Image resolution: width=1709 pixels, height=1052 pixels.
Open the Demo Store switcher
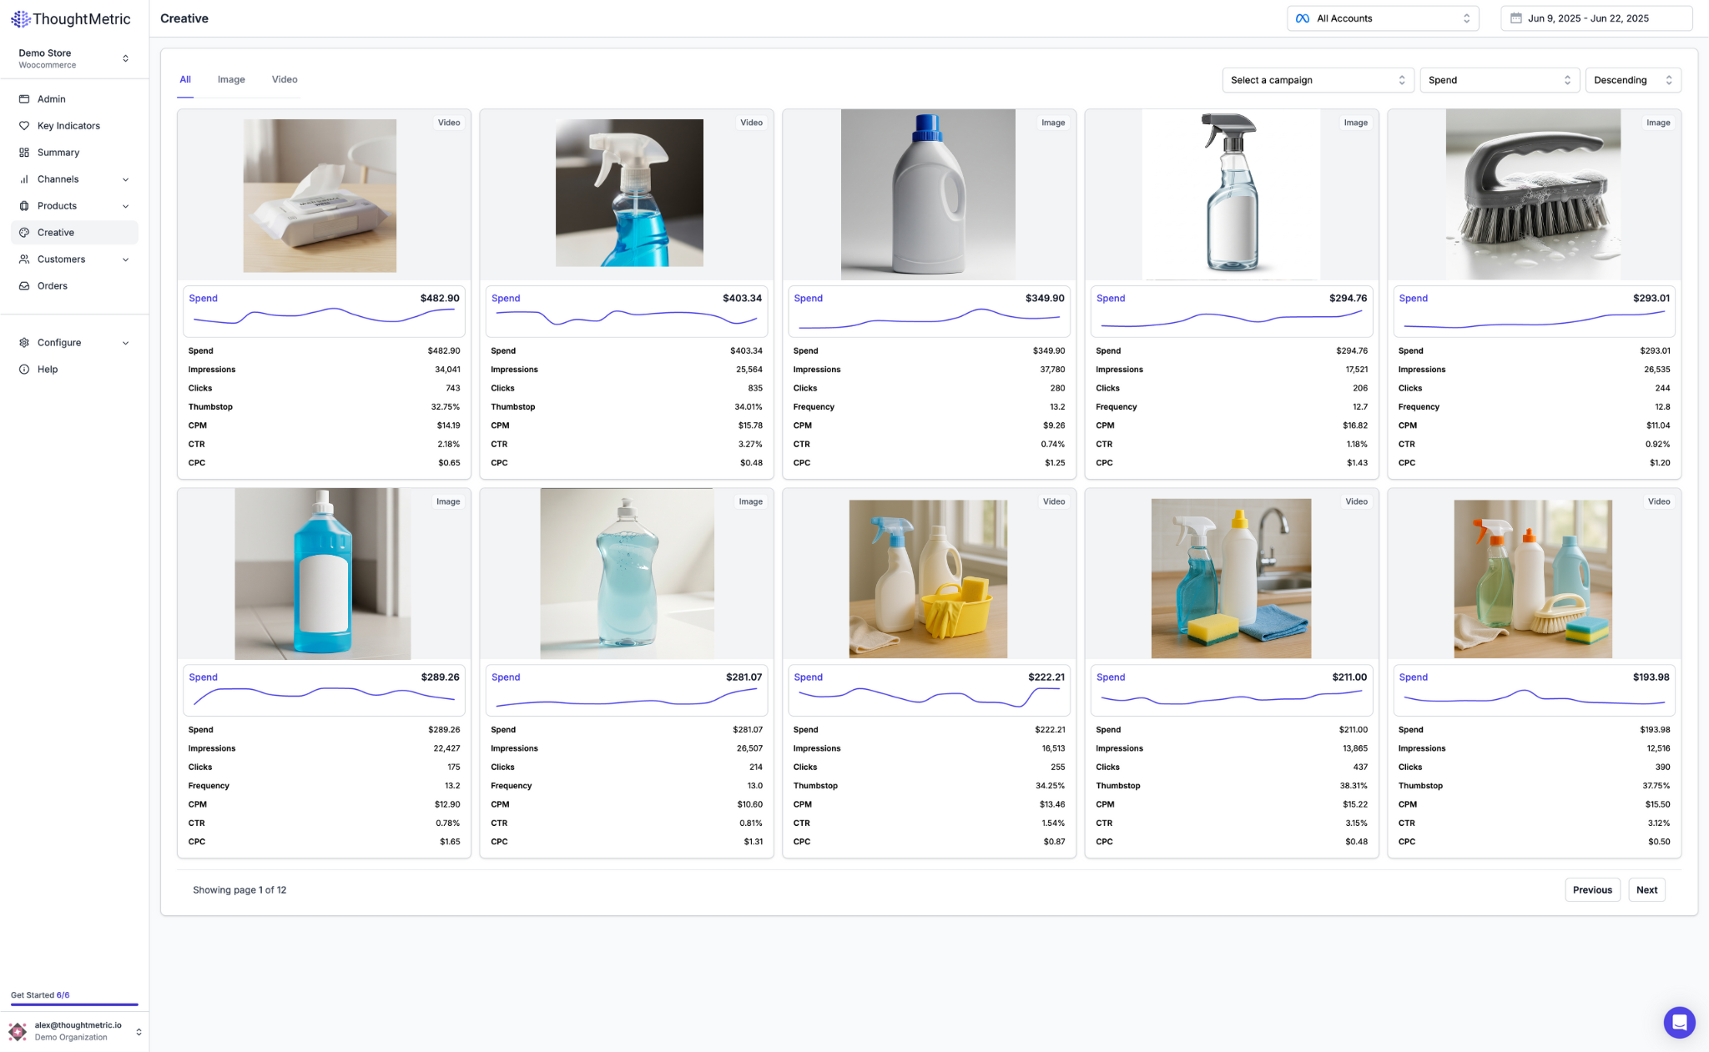coord(73,58)
